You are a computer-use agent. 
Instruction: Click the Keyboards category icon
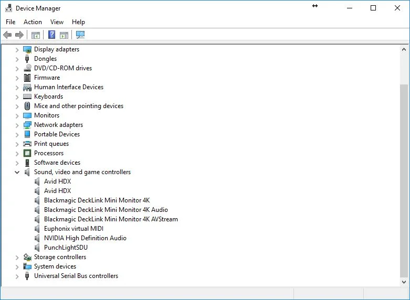(27, 97)
